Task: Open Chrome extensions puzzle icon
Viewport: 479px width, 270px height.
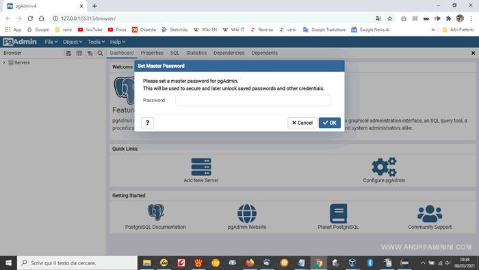Action: (x=448, y=19)
